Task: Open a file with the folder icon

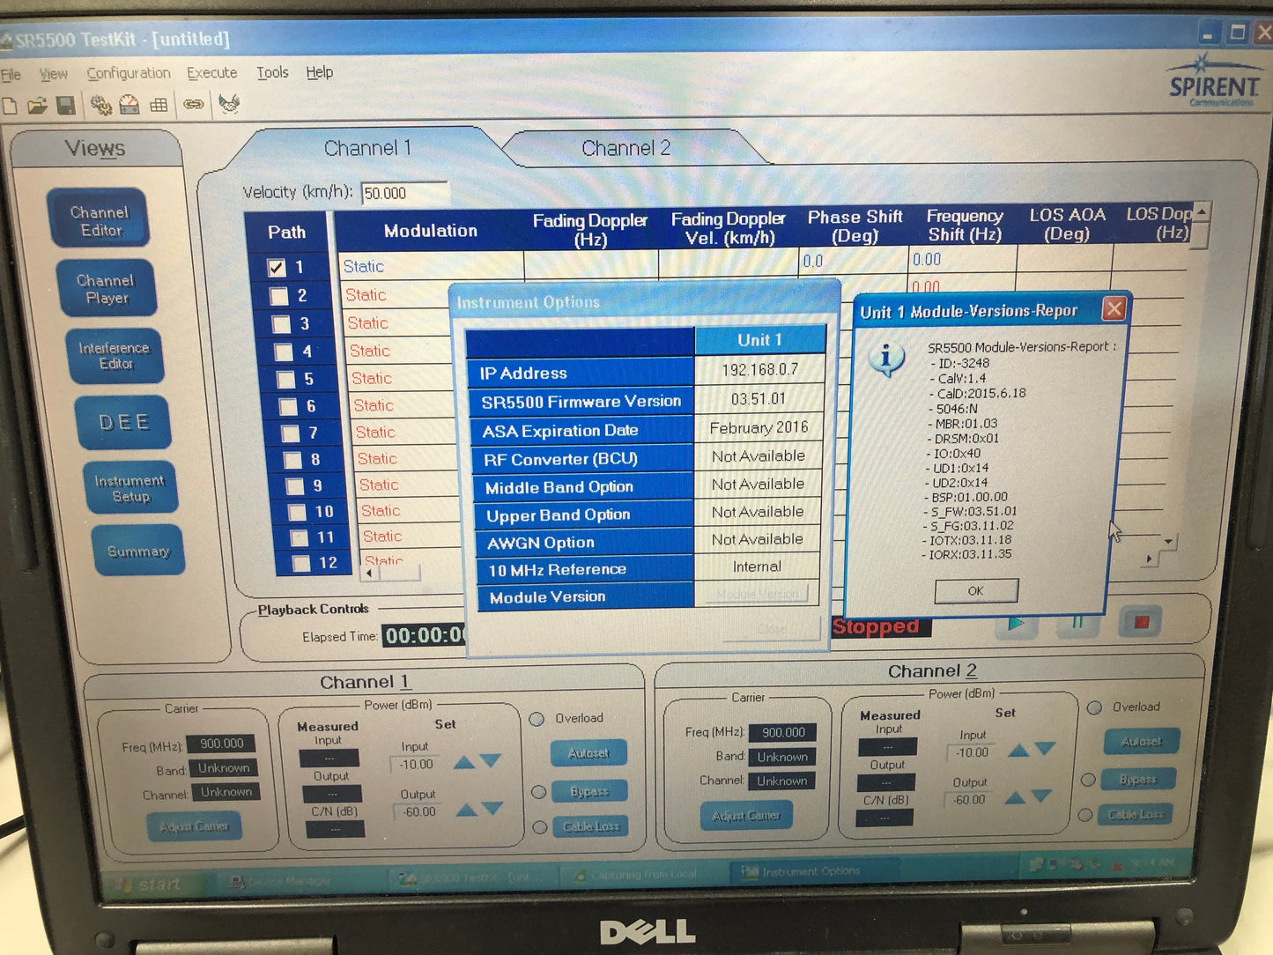Action: pos(37,107)
